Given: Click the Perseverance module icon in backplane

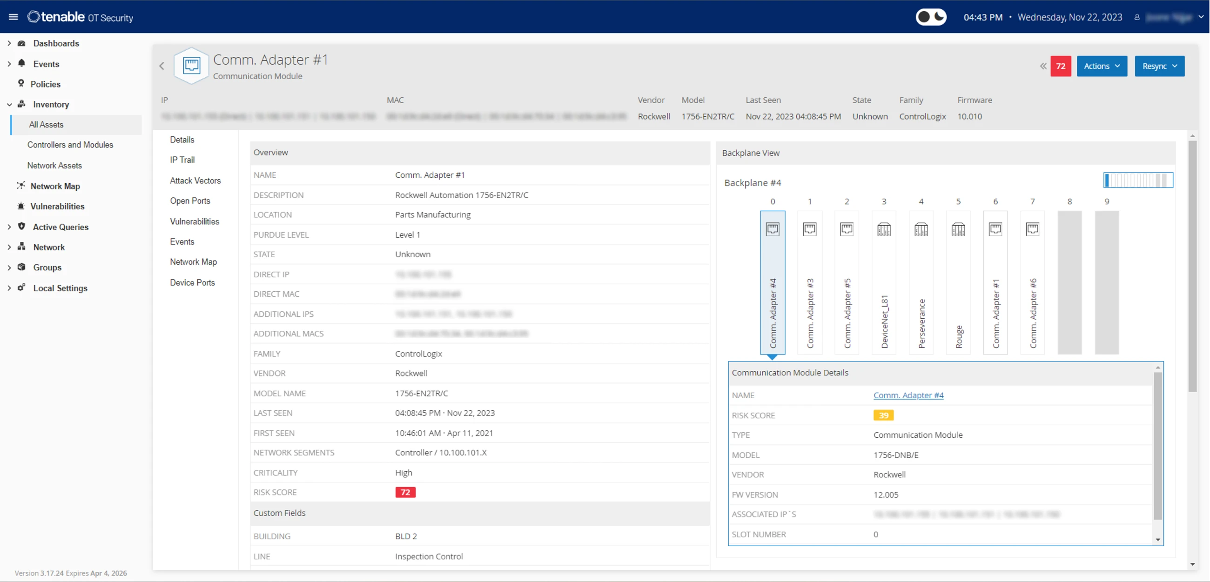Looking at the screenshot, I should (x=921, y=228).
